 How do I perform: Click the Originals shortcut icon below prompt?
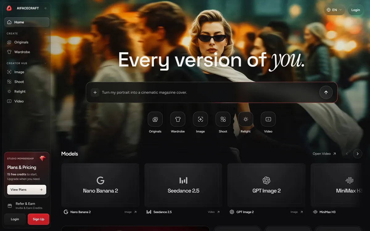[x=155, y=119]
